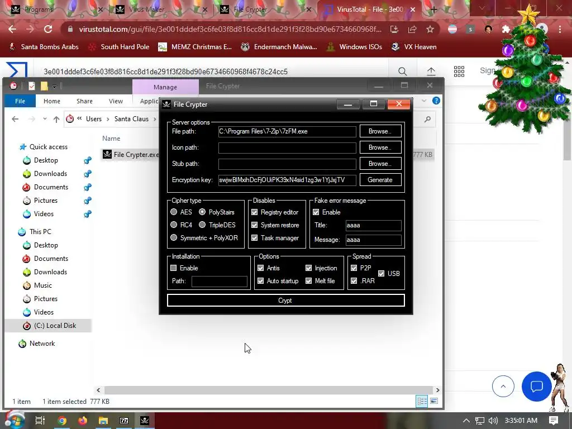
Task: Click the VirusTotal upload icon
Action: point(431,71)
